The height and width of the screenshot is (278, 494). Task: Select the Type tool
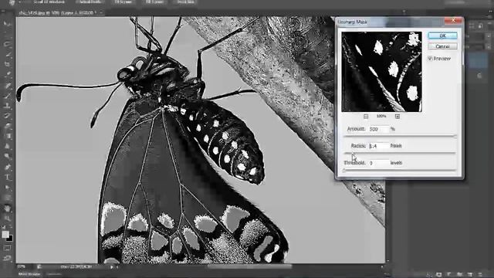[x=7, y=177]
